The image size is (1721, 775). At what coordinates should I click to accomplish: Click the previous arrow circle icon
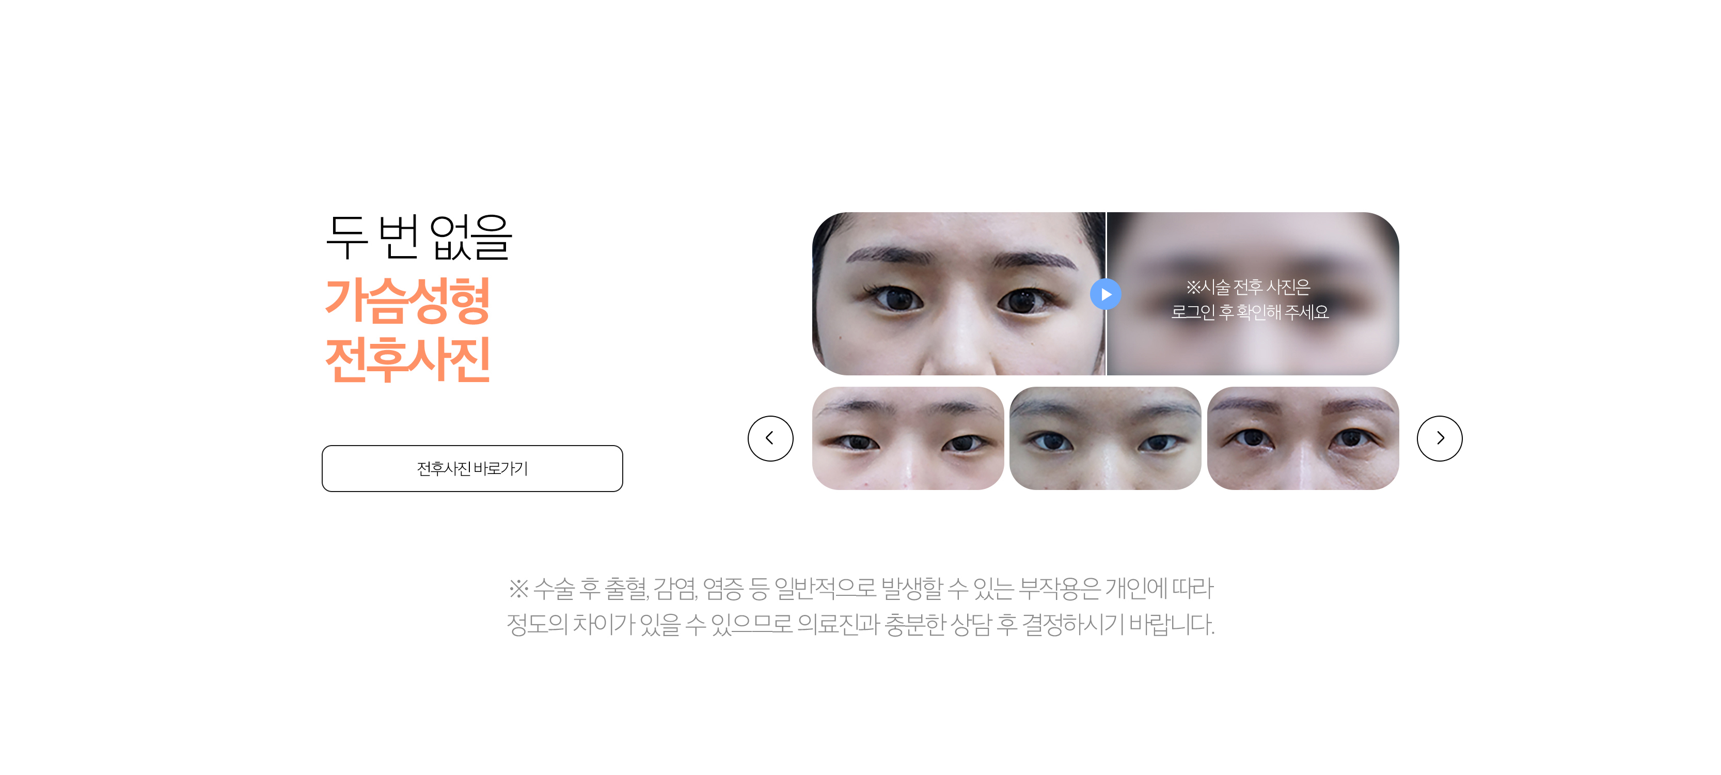(x=770, y=438)
